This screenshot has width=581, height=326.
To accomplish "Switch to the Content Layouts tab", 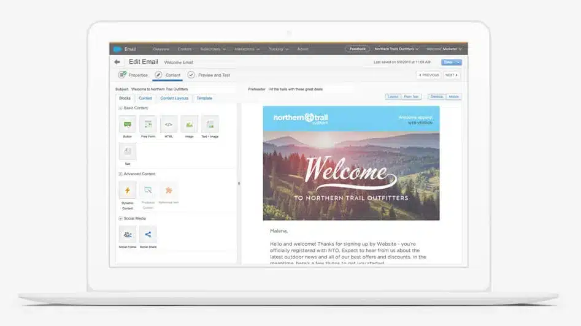I will pyautogui.click(x=174, y=98).
